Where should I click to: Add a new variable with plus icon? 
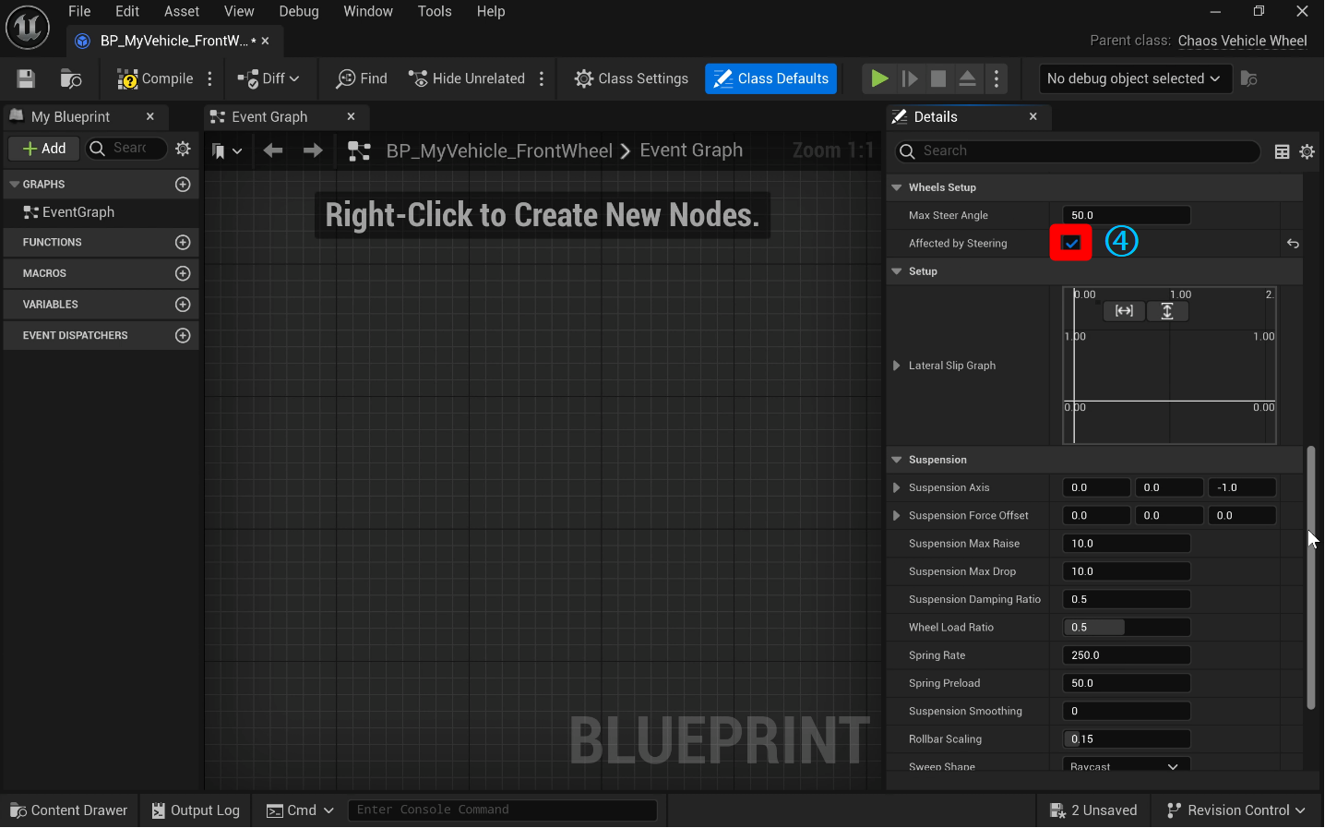tap(183, 305)
